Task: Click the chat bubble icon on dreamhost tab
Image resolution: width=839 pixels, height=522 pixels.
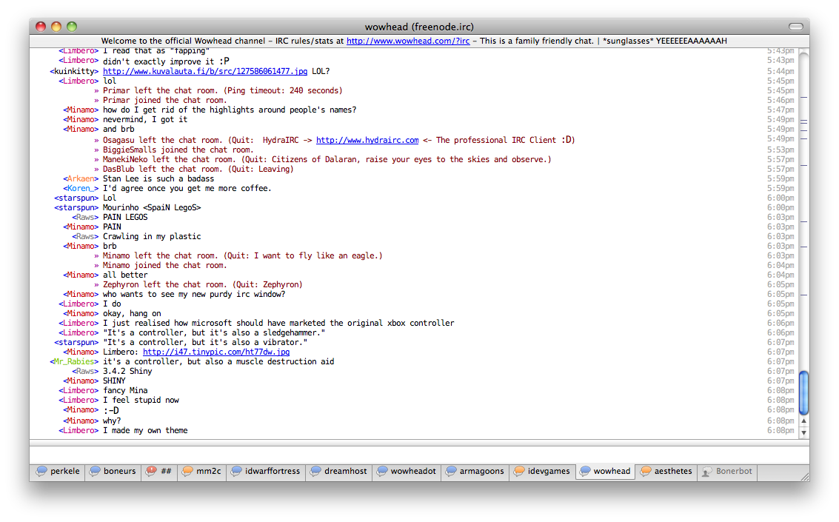Action: click(315, 471)
